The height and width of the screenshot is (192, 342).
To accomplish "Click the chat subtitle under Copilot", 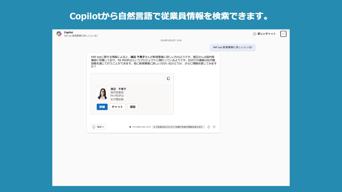I will (81, 36).
